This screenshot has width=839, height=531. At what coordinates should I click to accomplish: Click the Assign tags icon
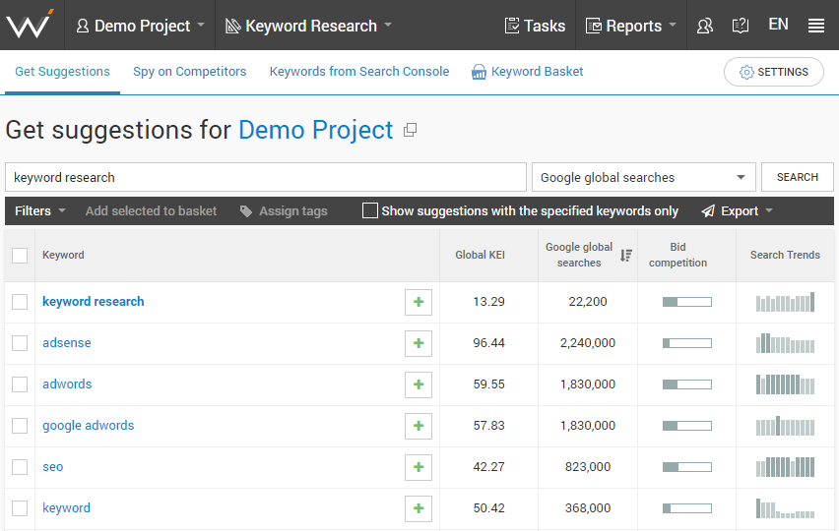point(246,211)
